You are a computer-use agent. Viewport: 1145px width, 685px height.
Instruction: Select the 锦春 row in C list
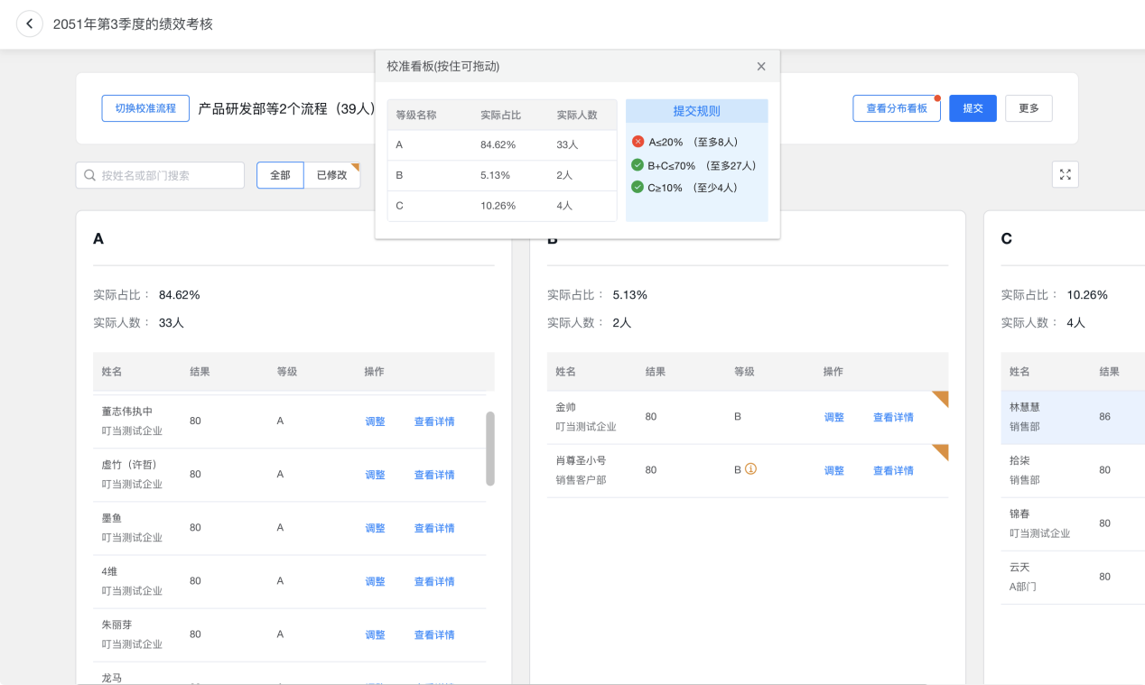[x=1073, y=523]
